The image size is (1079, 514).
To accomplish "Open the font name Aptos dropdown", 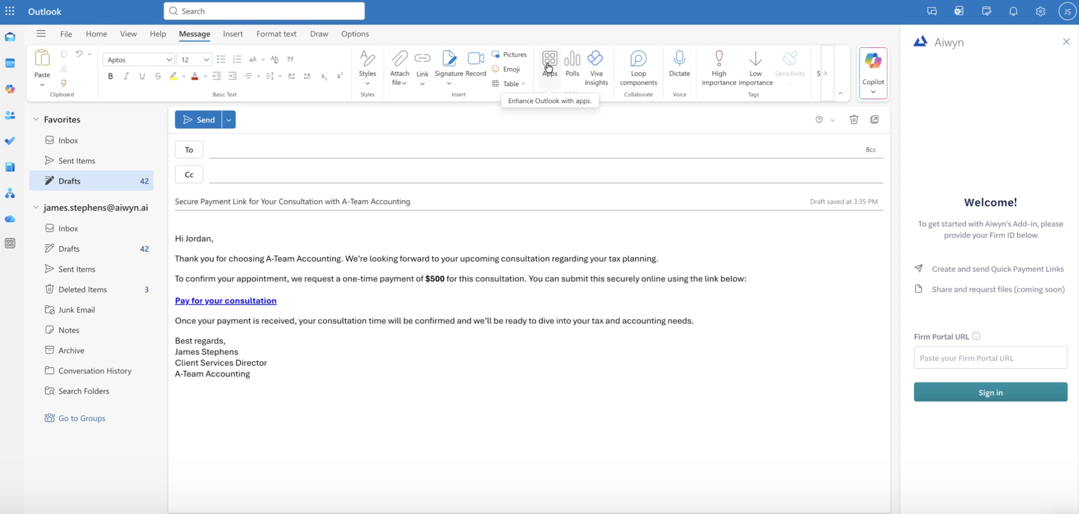I will pos(169,60).
